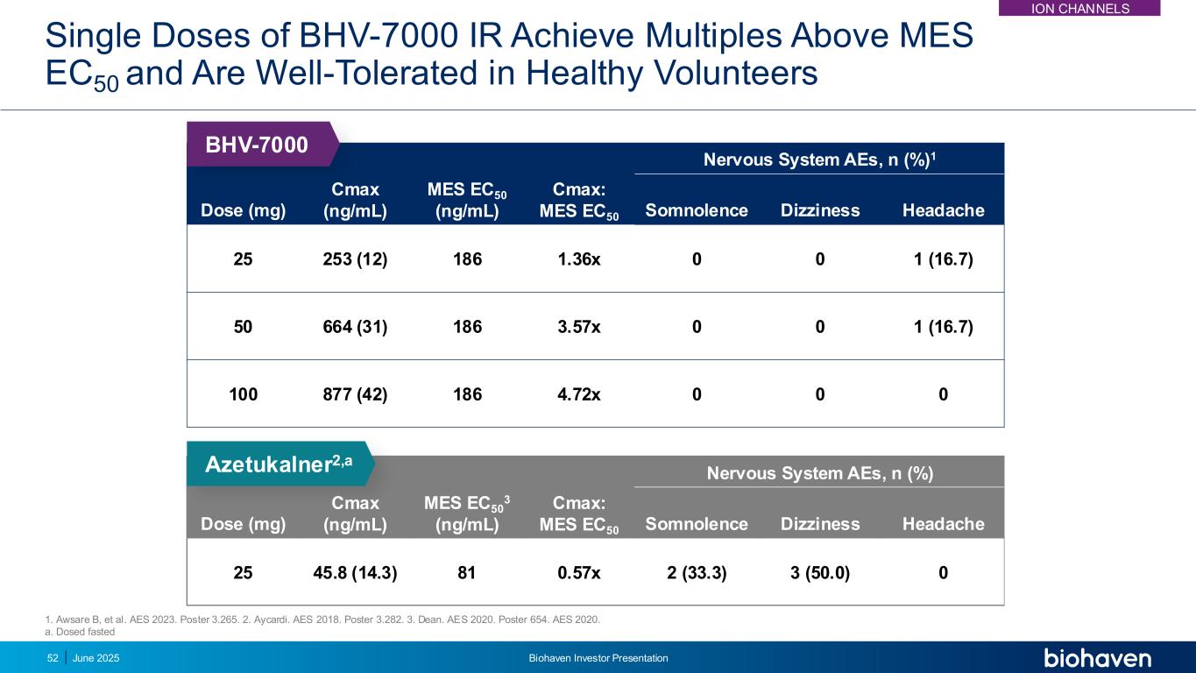Select the Cmax value 45.8 (14.3)
The width and height of the screenshot is (1196, 673).
(355, 573)
